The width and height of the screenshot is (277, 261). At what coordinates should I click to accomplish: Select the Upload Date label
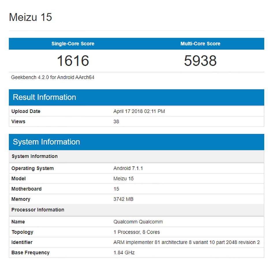(x=26, y=111)
